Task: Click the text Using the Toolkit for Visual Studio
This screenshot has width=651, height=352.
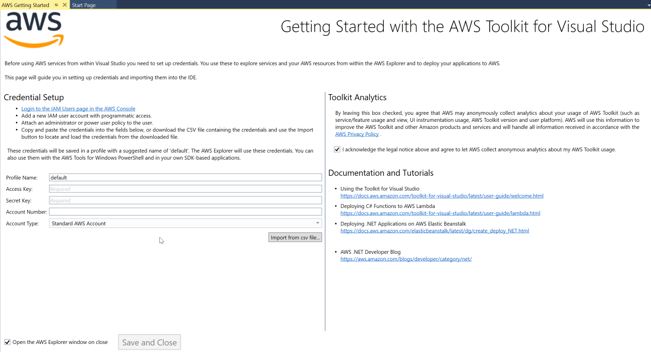Action: (x=380, y=189)
